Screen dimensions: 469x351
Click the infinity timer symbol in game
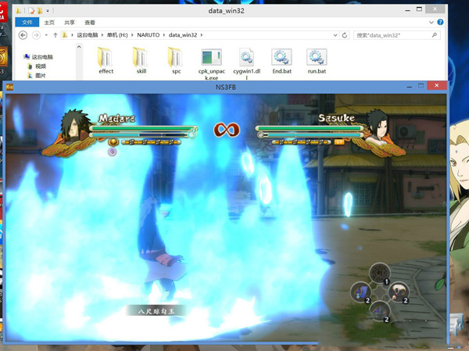coord(227,131)
